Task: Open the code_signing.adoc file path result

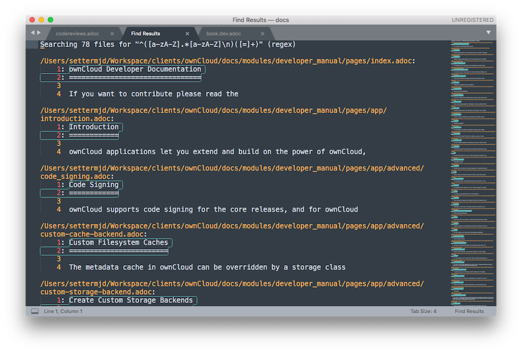Action: tap(232, 172)
